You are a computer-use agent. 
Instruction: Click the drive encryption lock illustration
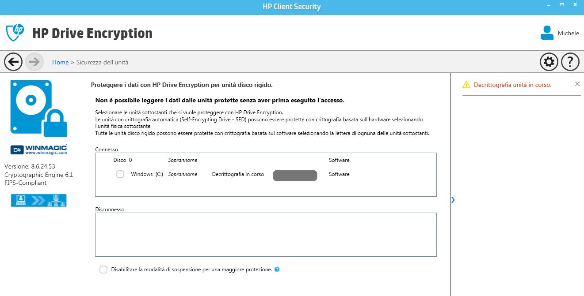[39, 108]
